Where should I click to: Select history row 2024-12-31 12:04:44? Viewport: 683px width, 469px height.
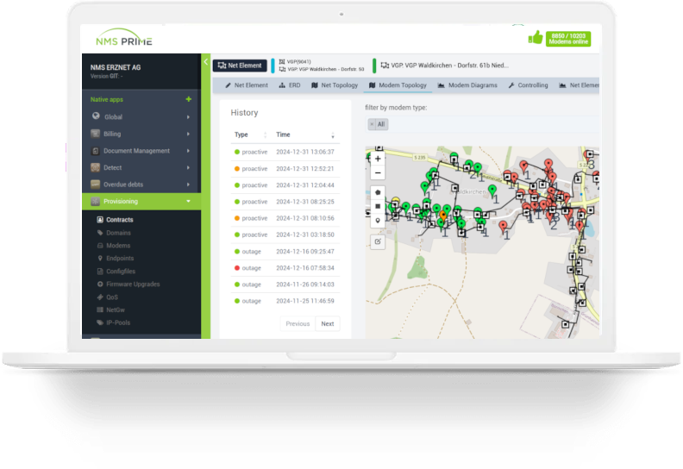285,185
